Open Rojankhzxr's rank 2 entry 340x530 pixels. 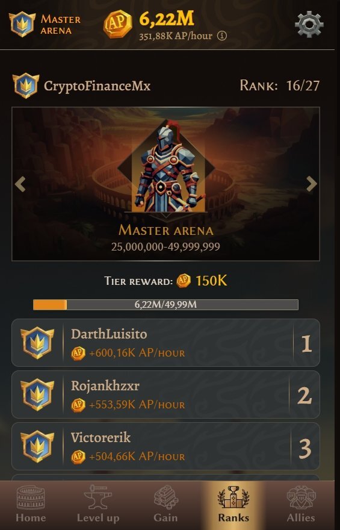click(x=165, y=394)
